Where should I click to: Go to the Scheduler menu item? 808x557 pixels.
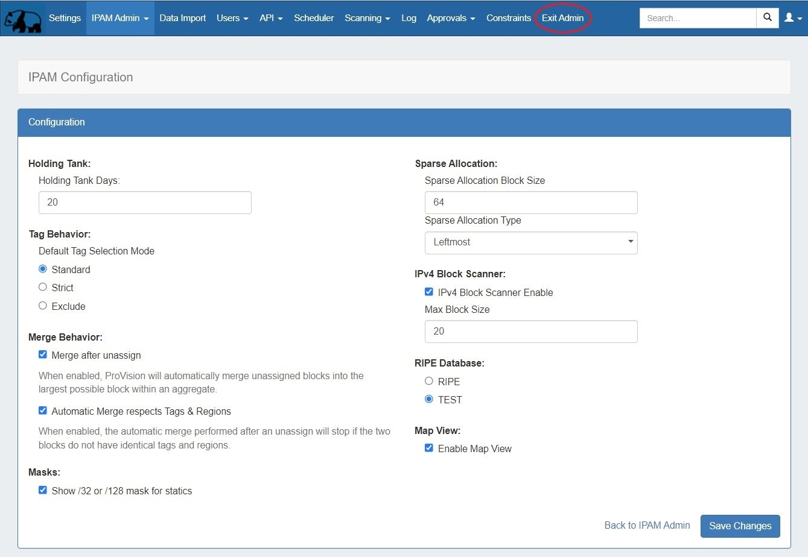(x=314, y=18)
